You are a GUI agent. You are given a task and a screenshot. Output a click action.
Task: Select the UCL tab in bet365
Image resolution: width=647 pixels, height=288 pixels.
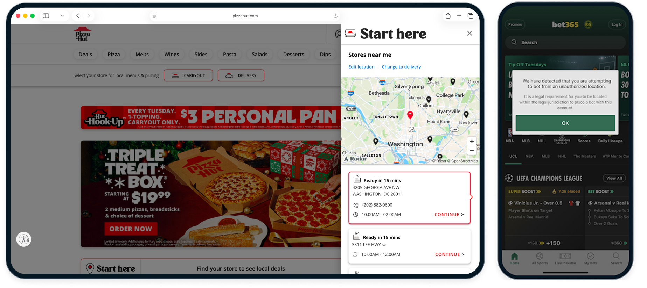pos(513,156)
